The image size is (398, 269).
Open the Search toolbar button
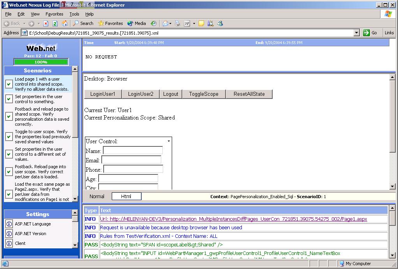[83, 23]
